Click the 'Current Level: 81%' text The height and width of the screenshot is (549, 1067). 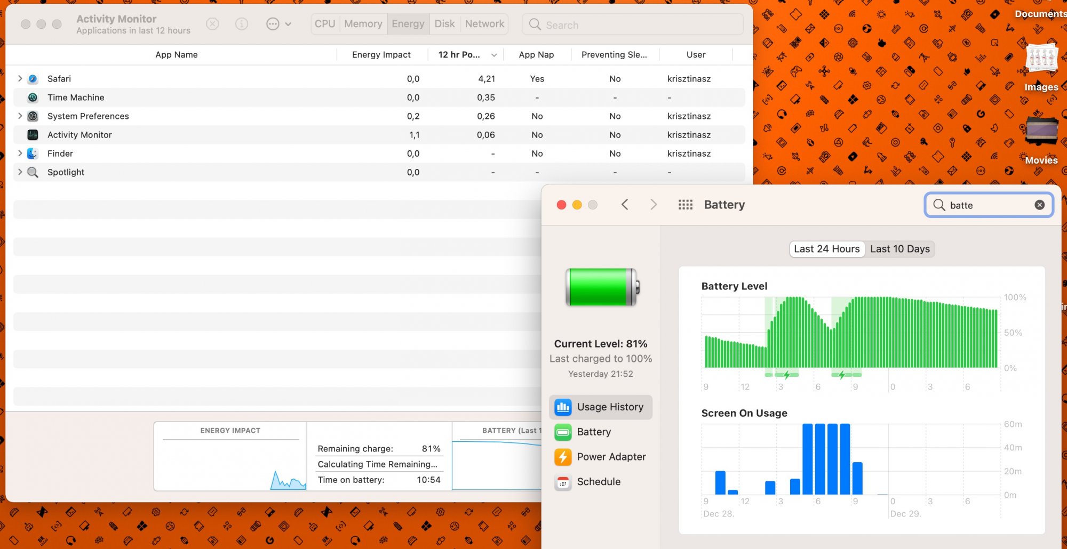[601, 344]
